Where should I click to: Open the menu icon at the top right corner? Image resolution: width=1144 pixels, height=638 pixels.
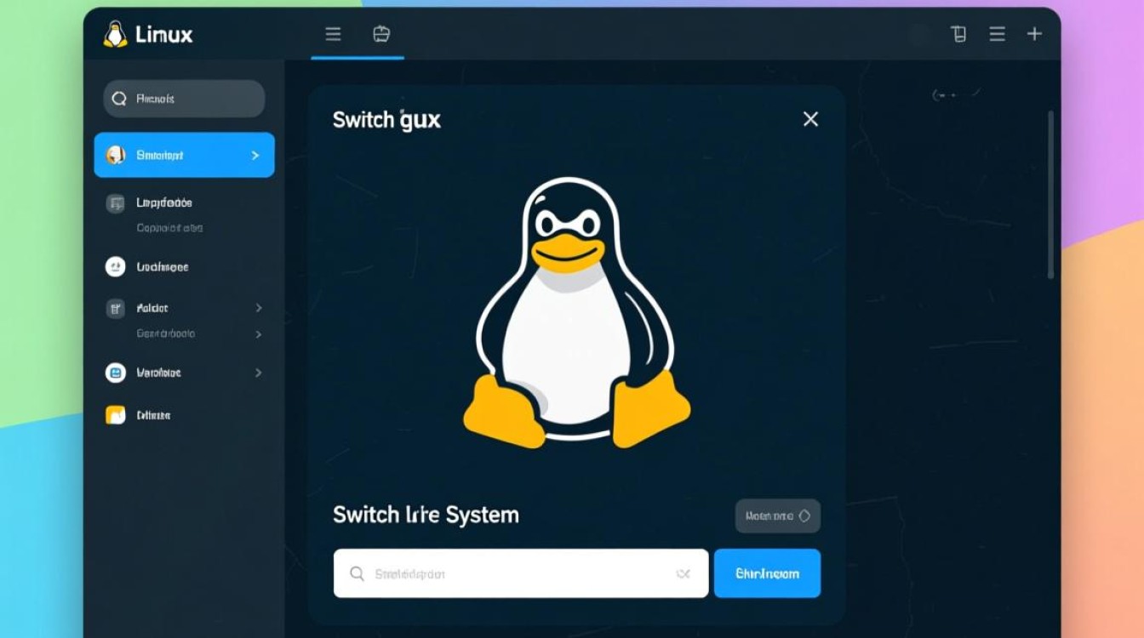click(x=996, y=34)
